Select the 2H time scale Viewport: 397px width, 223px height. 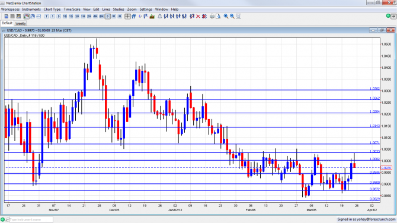click(x=89, y=17)
